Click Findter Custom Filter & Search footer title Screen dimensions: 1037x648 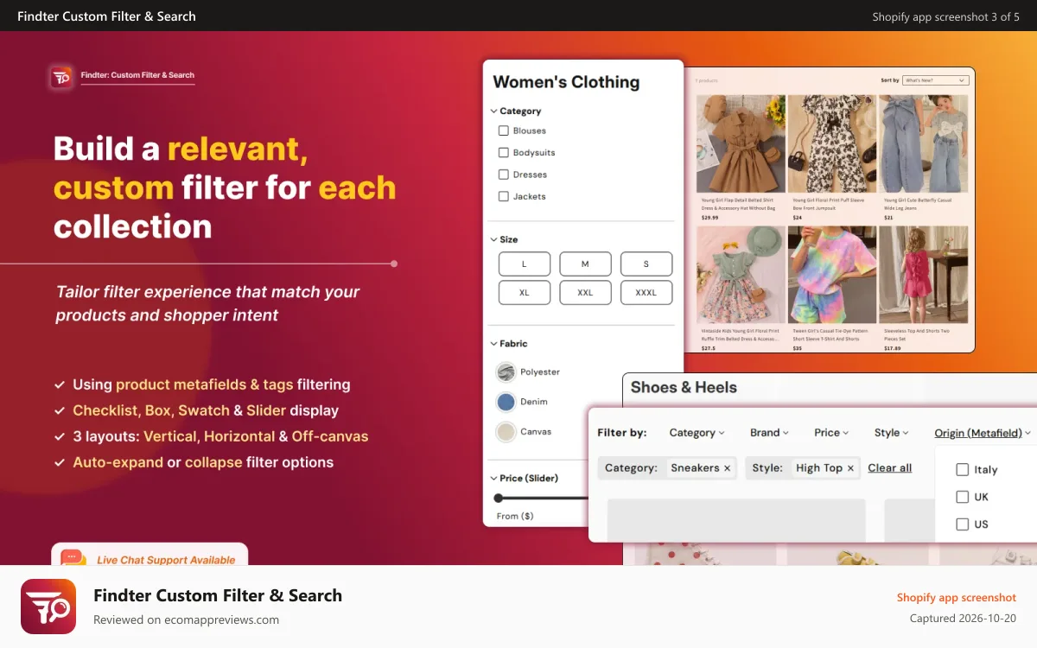218,595
